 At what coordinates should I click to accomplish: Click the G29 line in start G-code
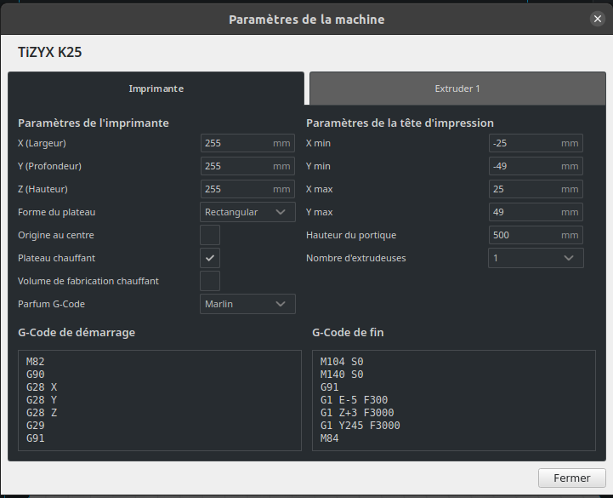pyautogui.click(x=36, y=426)
